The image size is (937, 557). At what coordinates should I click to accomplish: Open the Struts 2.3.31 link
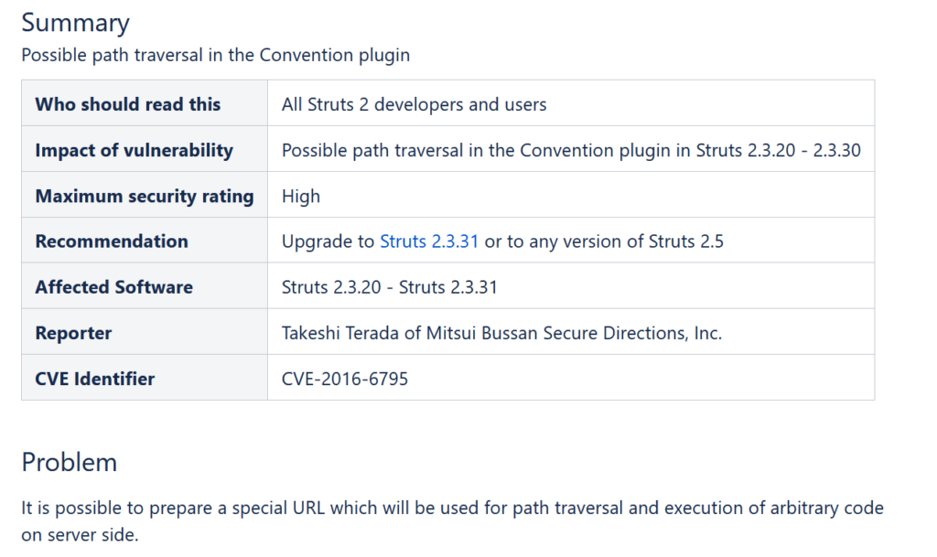429,241
